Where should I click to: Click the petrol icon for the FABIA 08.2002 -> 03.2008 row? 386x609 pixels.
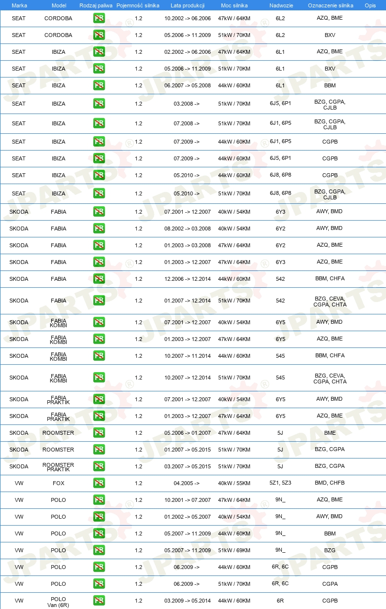coord(99,228)
